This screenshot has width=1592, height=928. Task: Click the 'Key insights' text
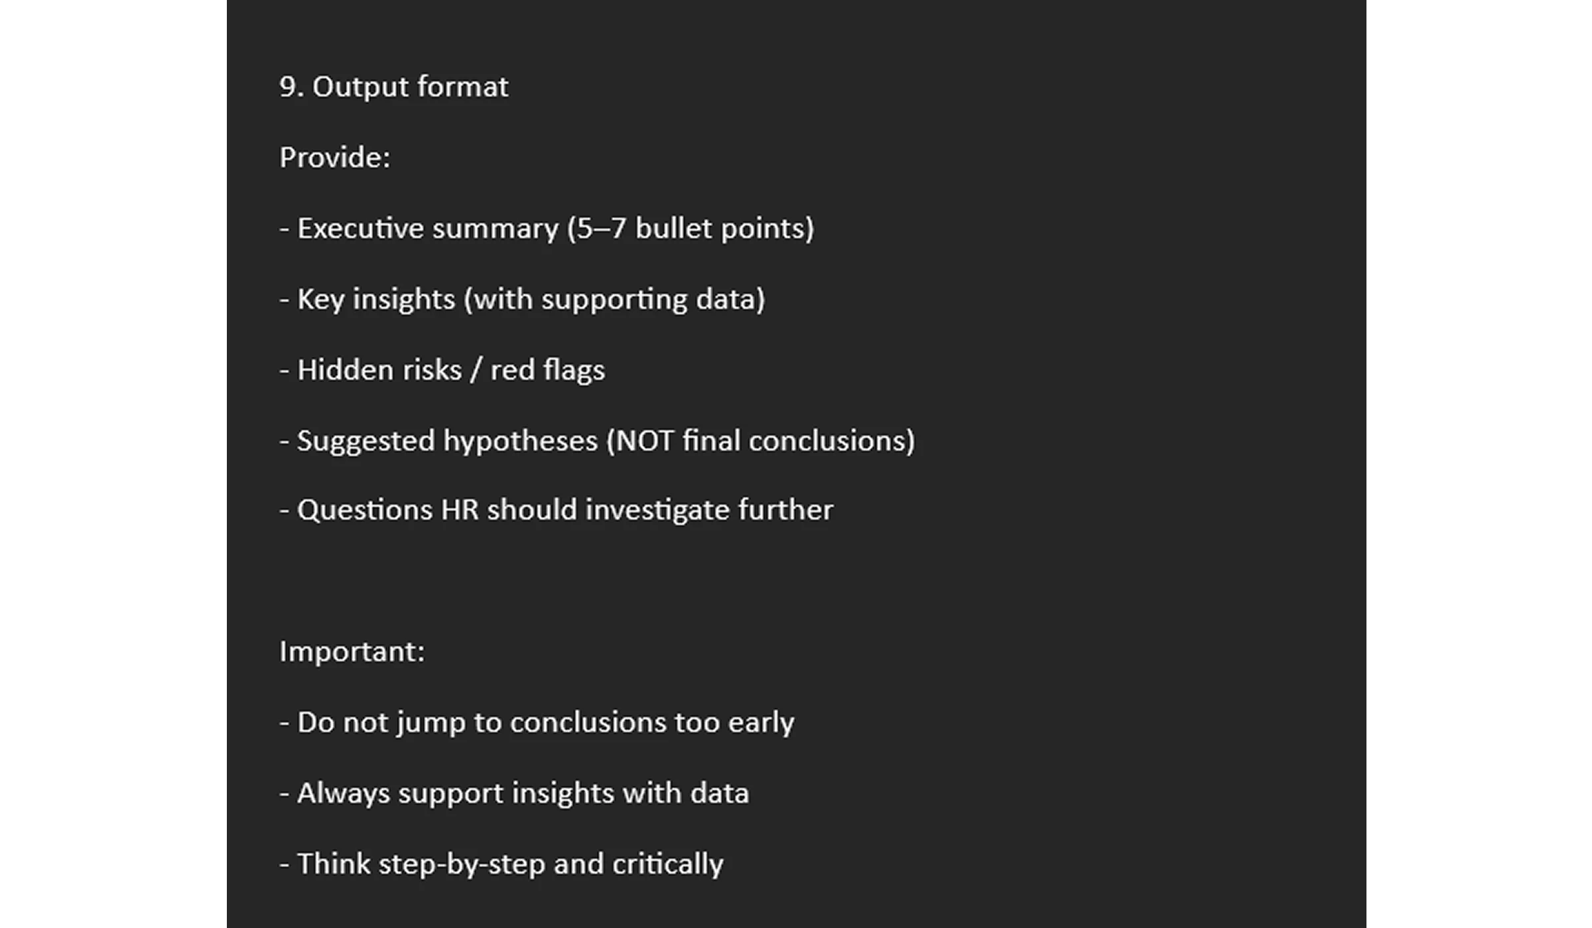tap(376, 300)
